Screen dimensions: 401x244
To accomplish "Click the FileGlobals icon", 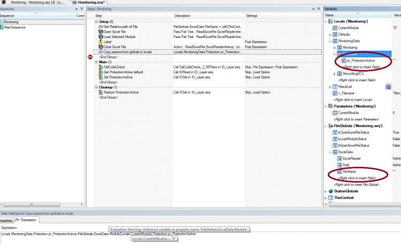I will [330, 126].
